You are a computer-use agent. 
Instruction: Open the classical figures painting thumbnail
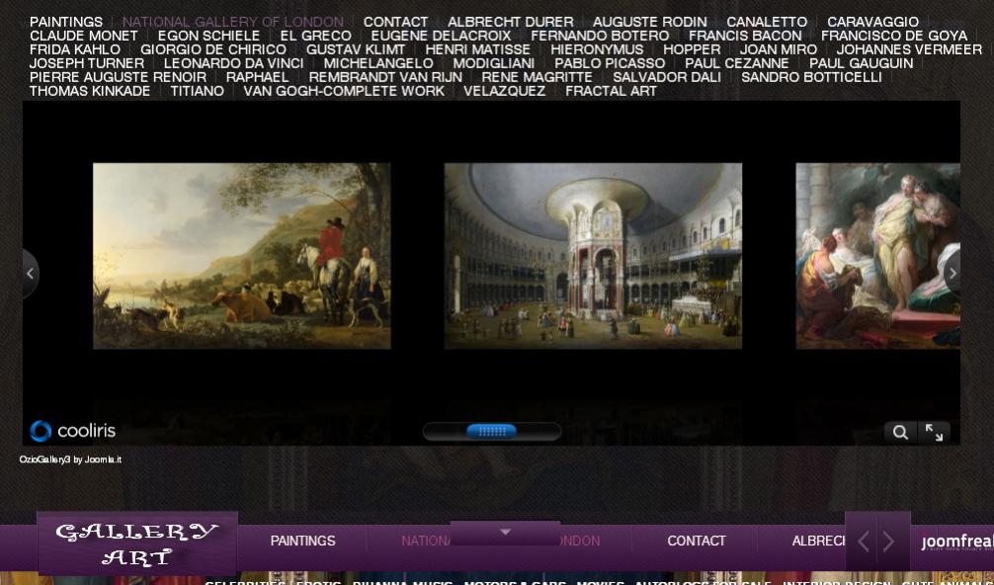pyautogui.click(x=878, y=256)
